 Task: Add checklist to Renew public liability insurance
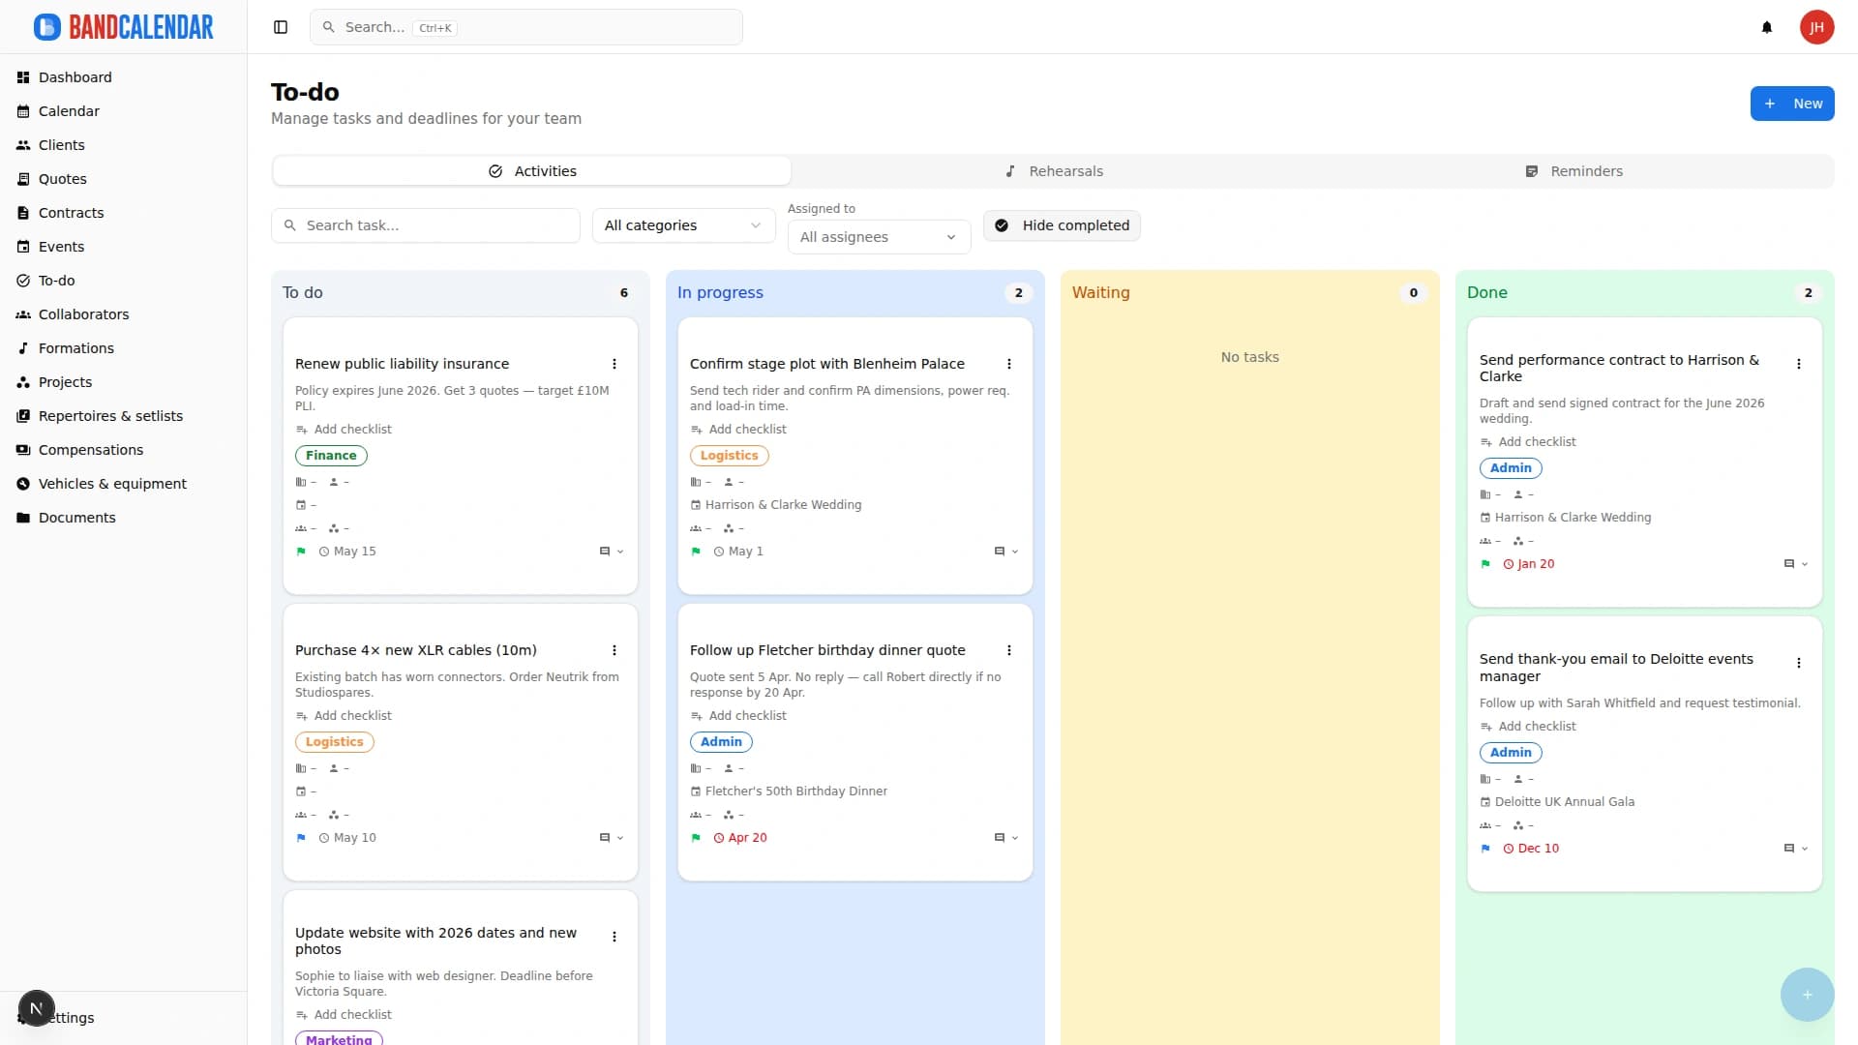pos(344,430)
